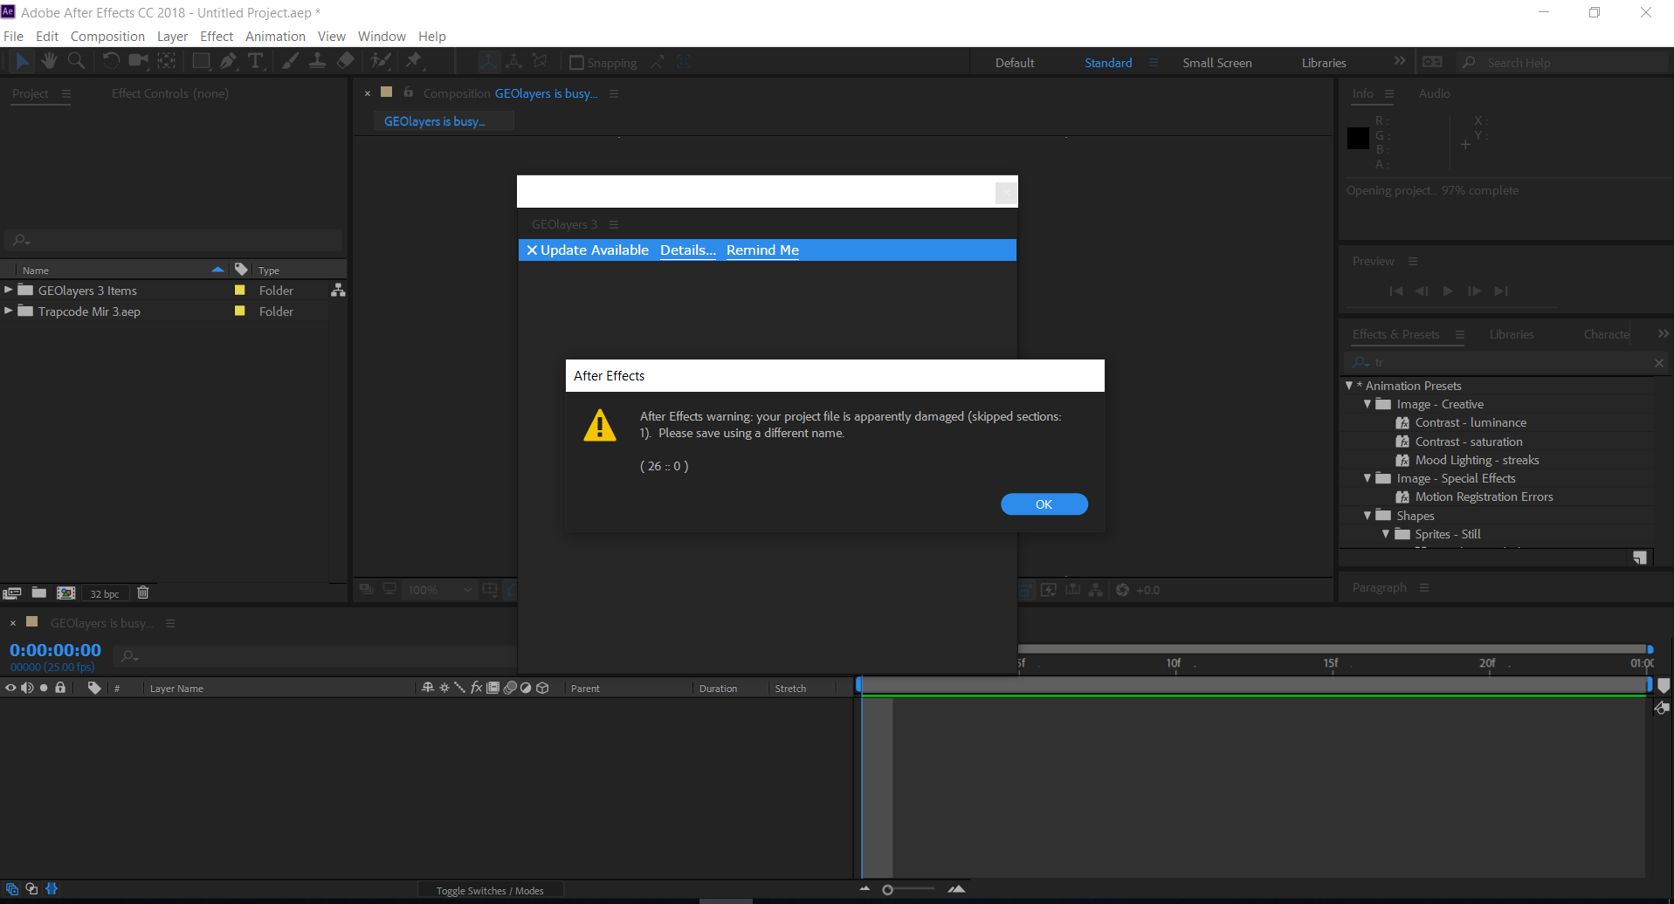Open update Details link in GEOlayers panel
The image size is (1674, 904).
[688, 250]
